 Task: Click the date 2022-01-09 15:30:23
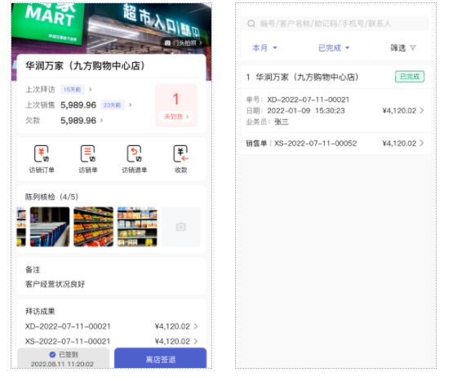(306, 111)
